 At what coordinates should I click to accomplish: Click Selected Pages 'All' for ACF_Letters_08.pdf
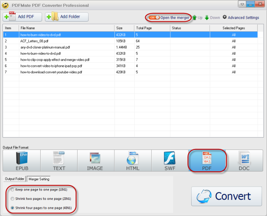234,41
